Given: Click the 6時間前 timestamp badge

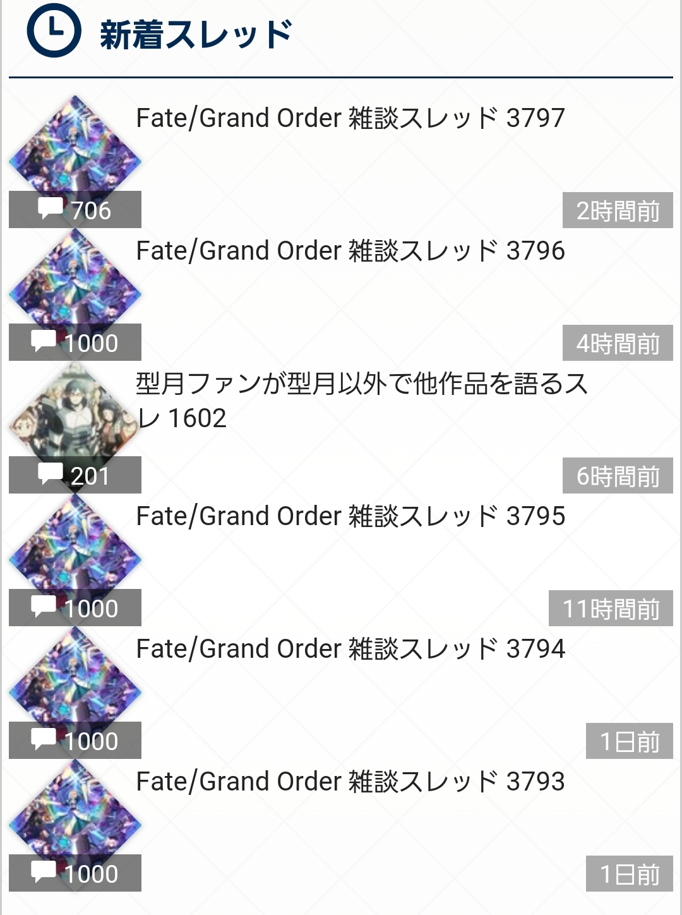Looking at the screenshot, I should 618,476.
